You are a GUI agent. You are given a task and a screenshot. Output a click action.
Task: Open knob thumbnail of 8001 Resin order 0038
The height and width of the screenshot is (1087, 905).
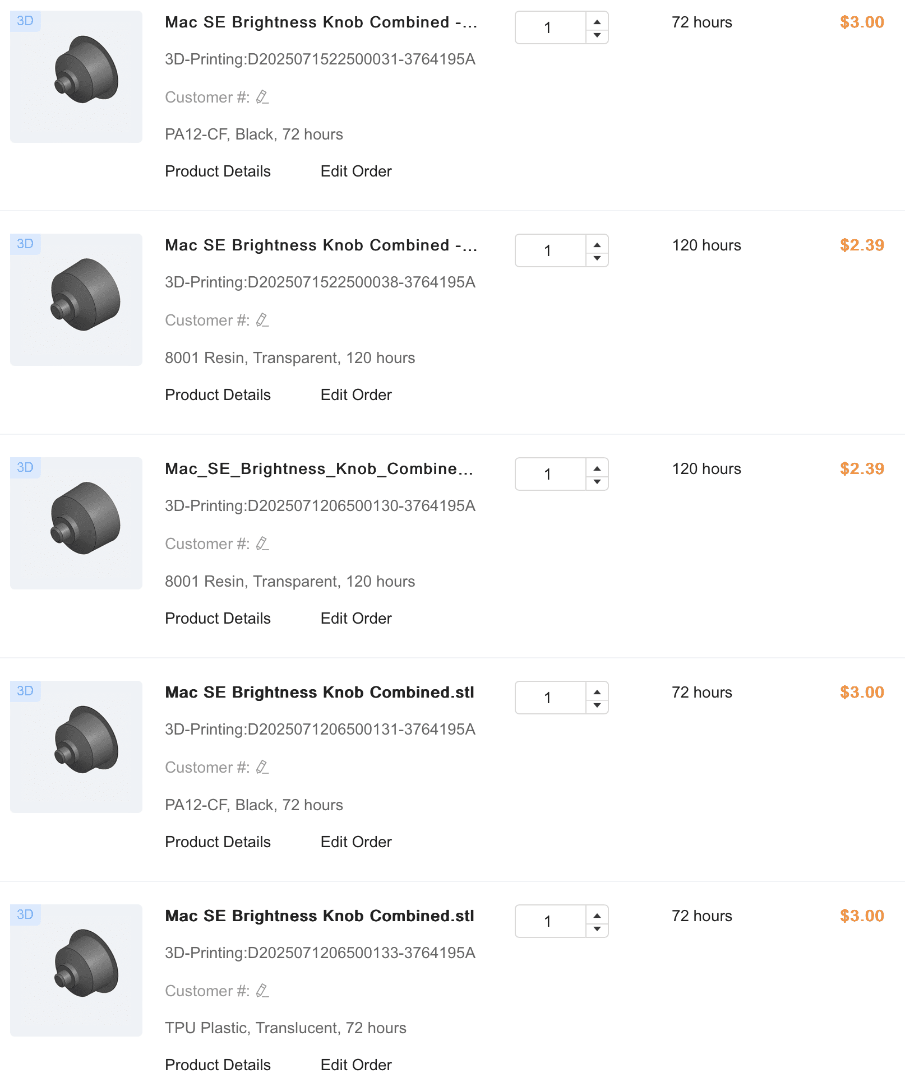coord(76,300)
